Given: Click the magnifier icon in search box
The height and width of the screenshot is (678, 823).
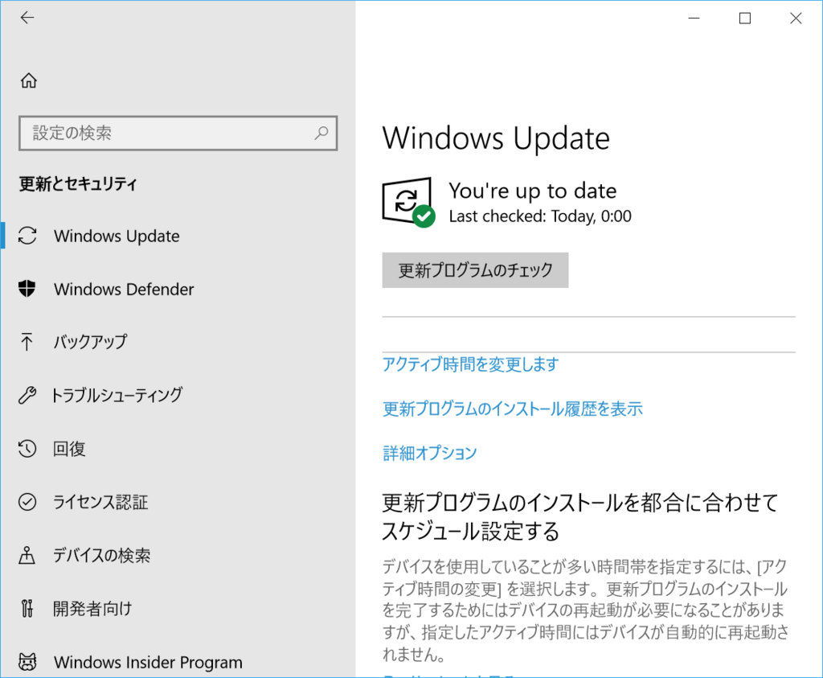Looking at the screenshot, I should 321,133.
